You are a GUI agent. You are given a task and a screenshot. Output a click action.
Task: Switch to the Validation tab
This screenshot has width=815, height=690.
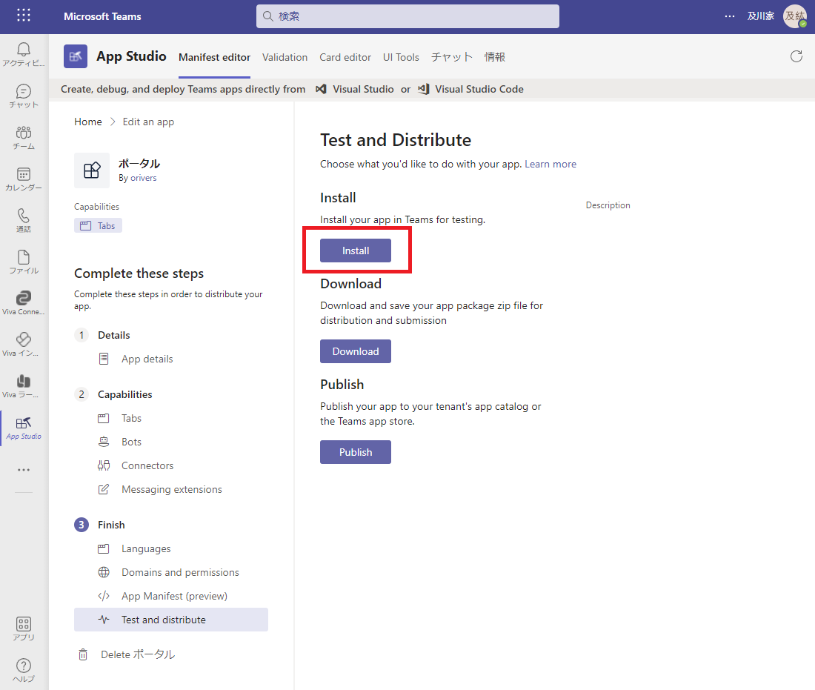pos(285,57)
